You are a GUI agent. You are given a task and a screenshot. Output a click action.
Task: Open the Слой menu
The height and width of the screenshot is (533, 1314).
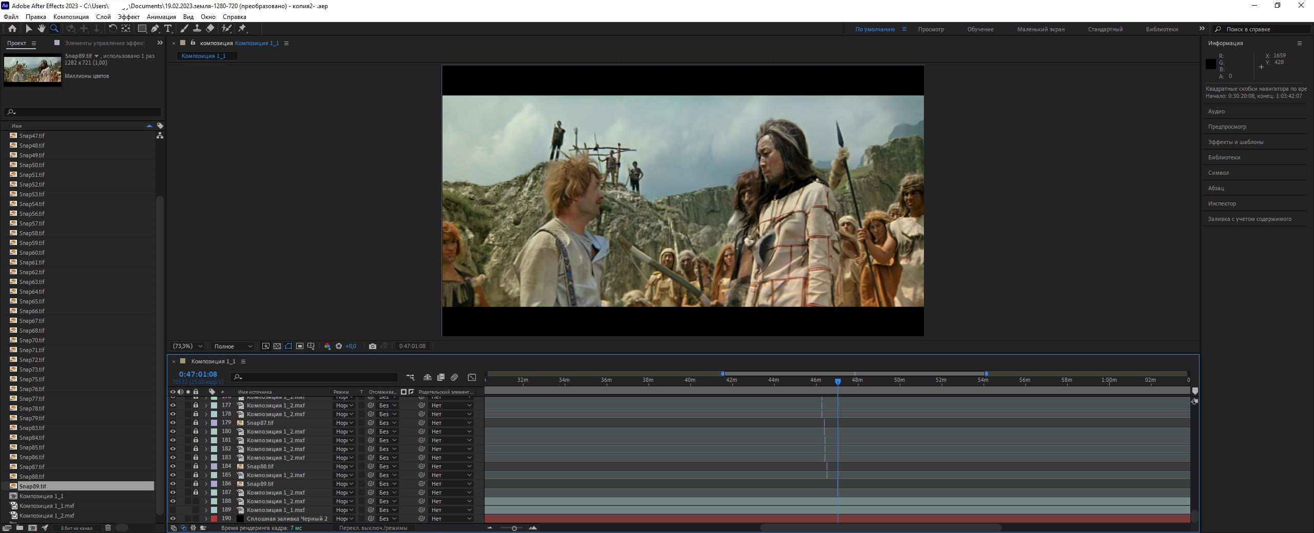[x=103, y=17]
